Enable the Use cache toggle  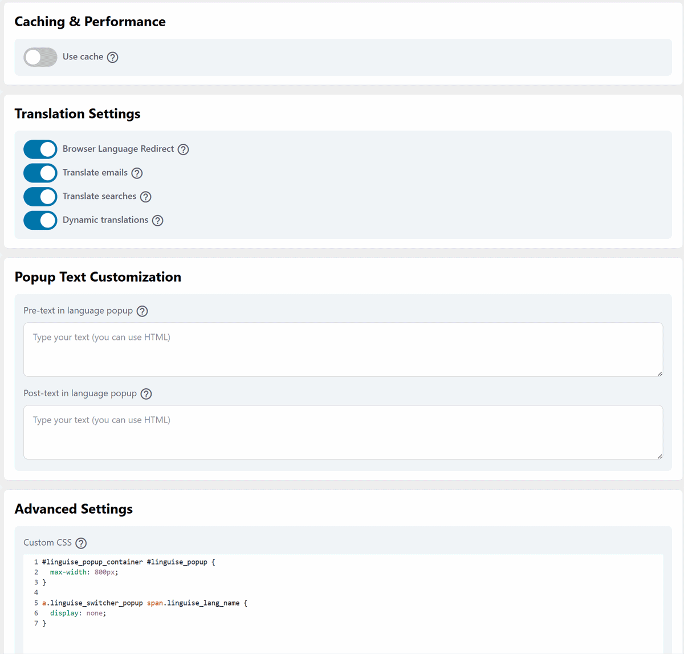tap(40, 57)
